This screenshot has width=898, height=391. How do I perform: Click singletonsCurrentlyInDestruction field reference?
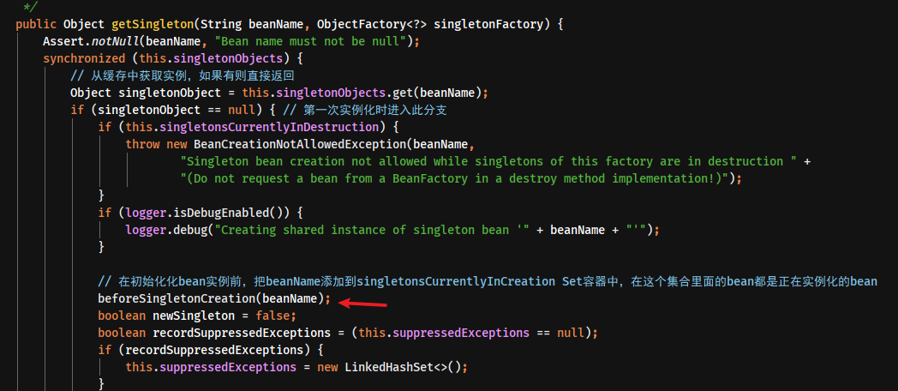(x=269, y=127)
